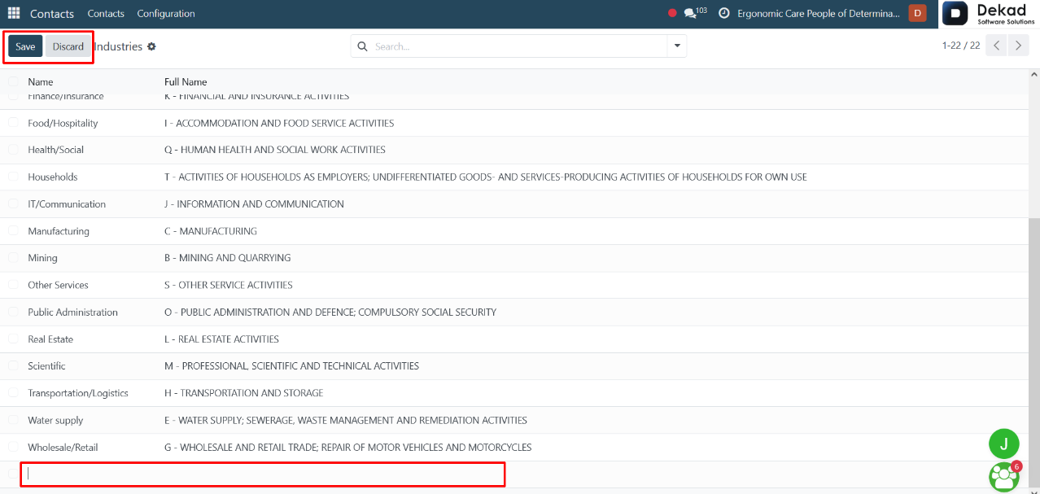Go to the previous page arrow
The width and height of the screenshot is (1040, 494).
pos(996,46)
